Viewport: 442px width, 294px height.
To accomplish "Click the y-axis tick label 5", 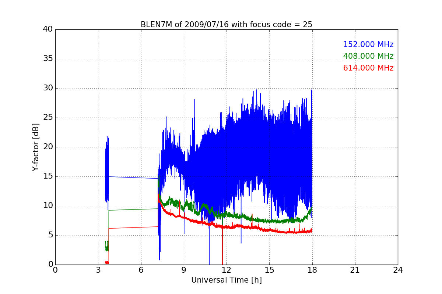I will pyautogui.click(x=50, y=235).
